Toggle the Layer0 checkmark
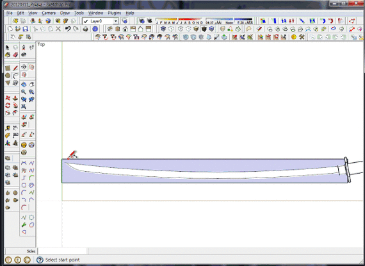This screenshot has width=365, height=266. coord(86,21)
